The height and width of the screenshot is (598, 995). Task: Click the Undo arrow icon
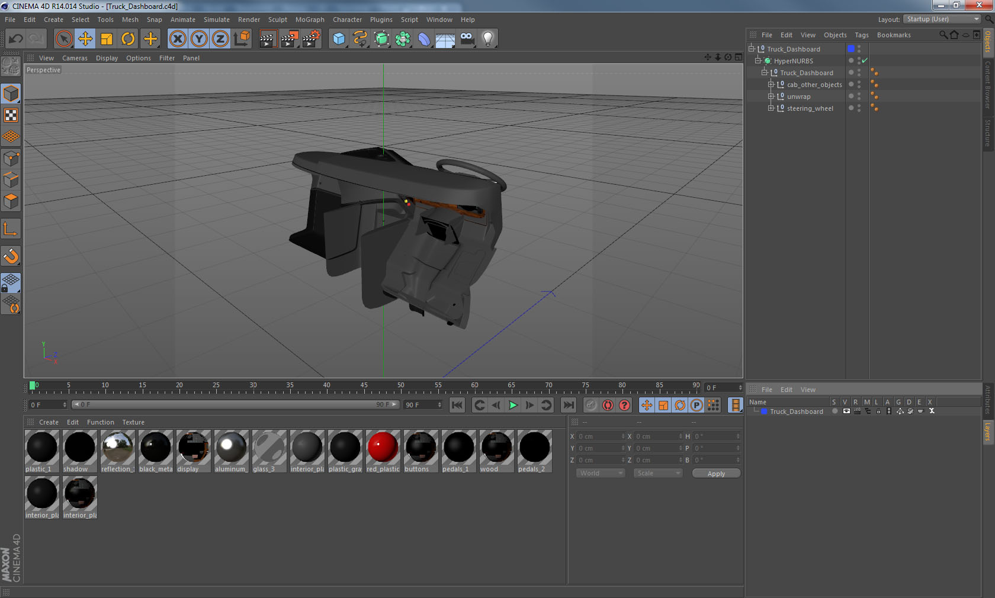15,39
